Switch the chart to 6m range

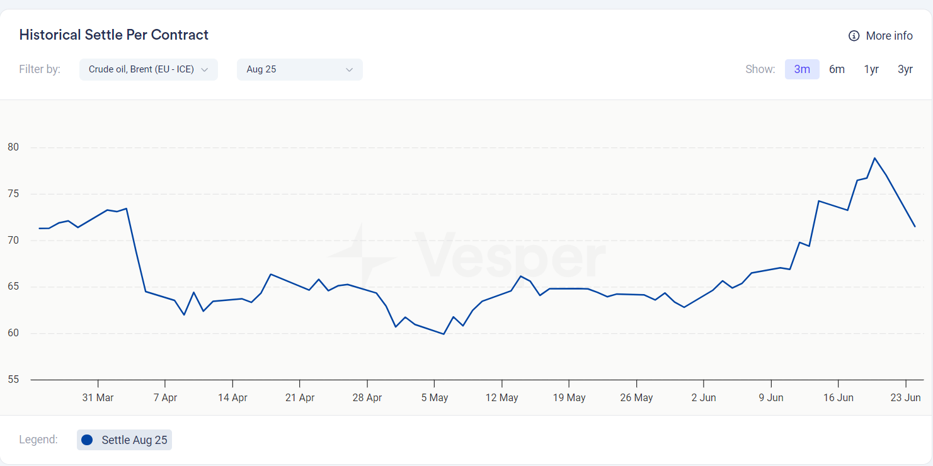[837, 69]
